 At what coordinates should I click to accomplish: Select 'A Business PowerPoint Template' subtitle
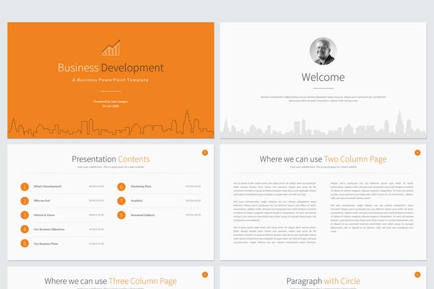pyautogui.click(x=111, y=80)
